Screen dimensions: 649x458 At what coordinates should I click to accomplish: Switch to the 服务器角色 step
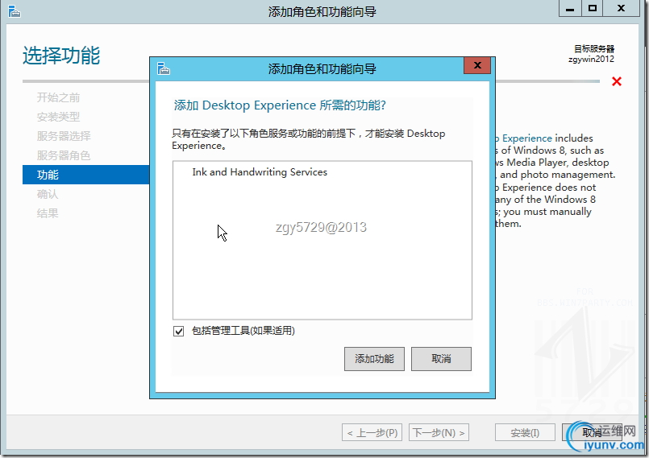pos(64,155)
